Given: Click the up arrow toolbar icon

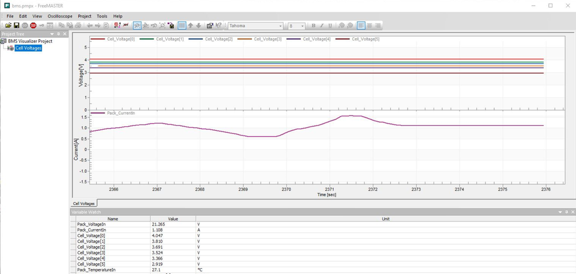Looking at the screenshot, I should [x=190, y=26].
